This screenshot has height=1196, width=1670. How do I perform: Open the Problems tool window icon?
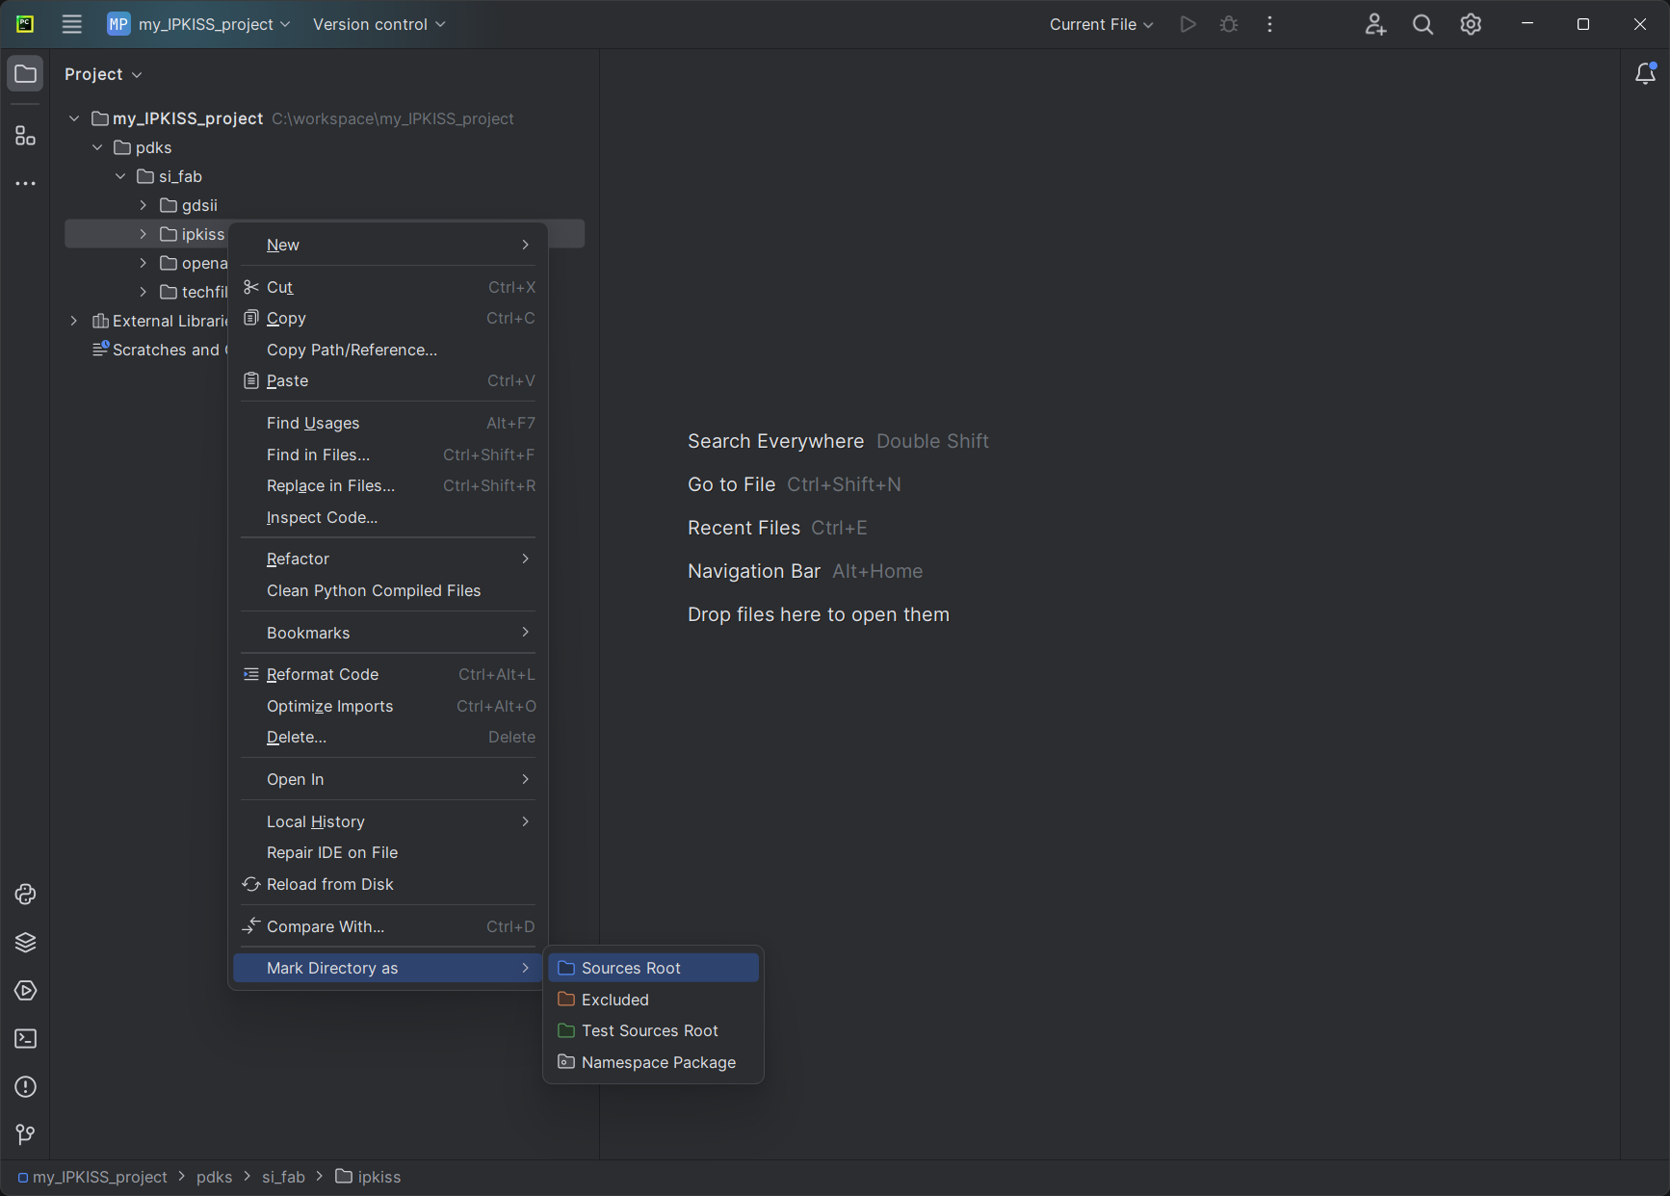pos(26,1087)
